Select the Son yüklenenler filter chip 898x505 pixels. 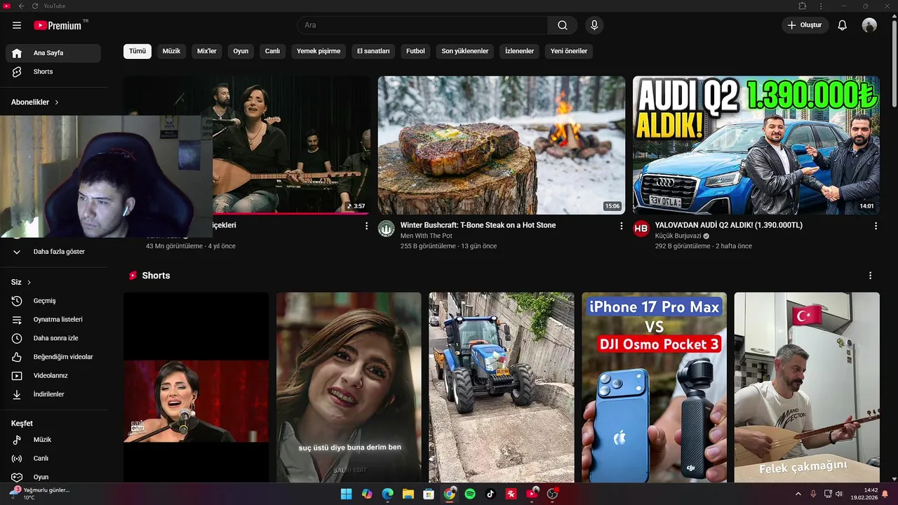pos(465,51)
